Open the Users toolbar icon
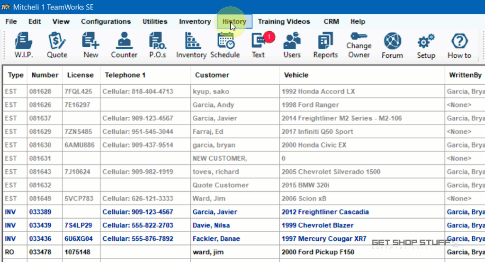The image size is (485, 262). pyautogui.click(x=292, y=45)
